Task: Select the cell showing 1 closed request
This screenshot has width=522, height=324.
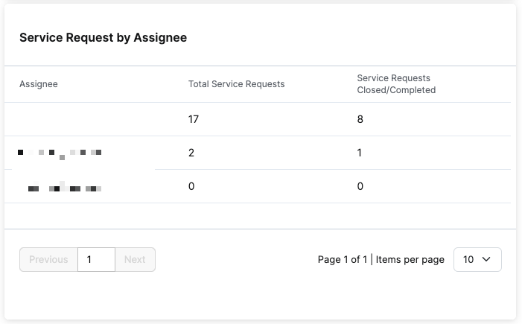Action: (359, 153)
